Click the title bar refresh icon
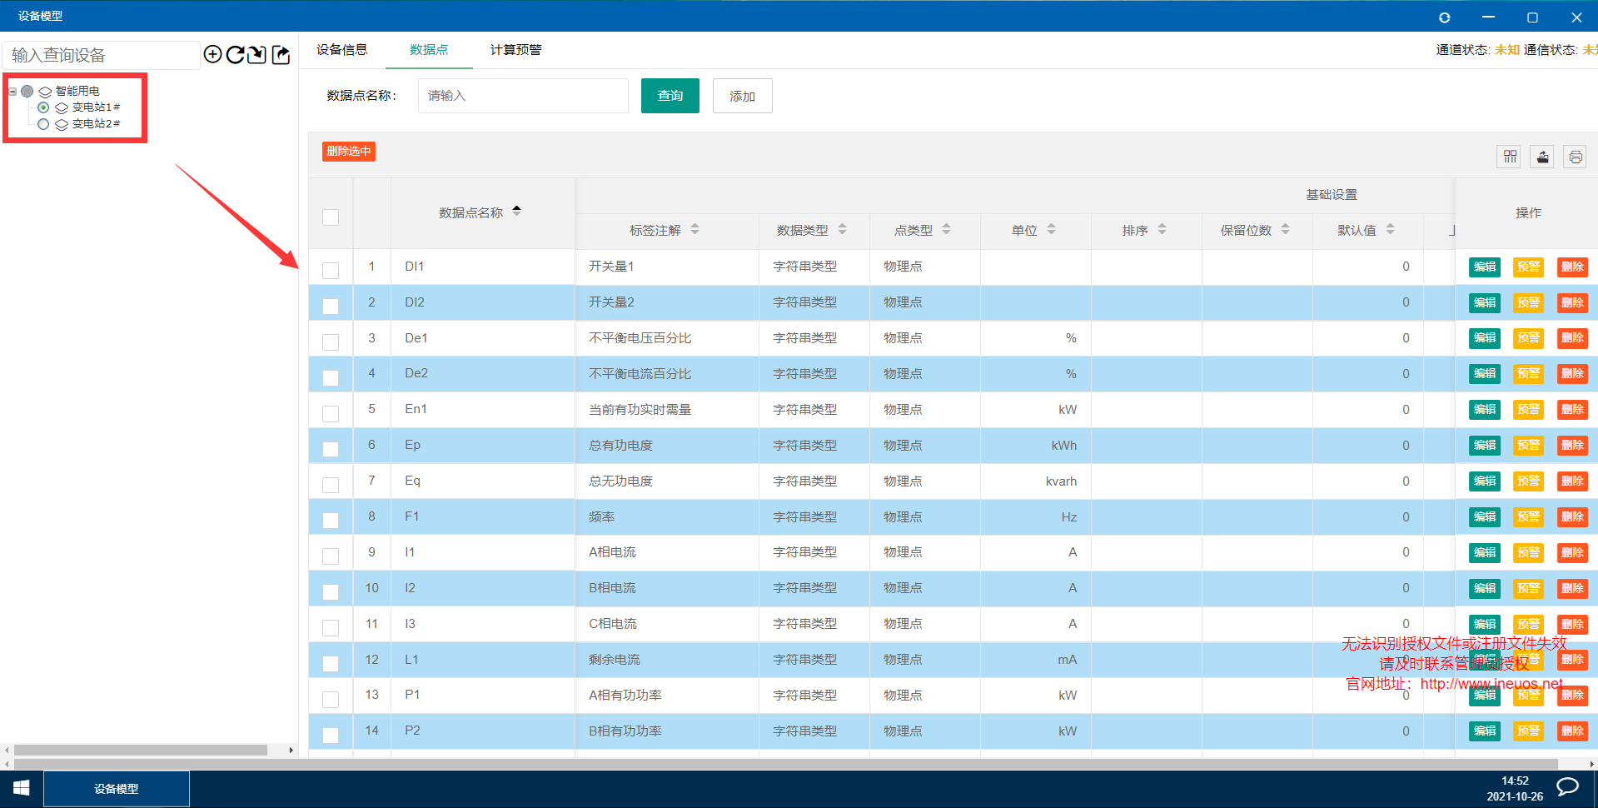Viewport: 1598px width, 808px height. click(1444, 17)
